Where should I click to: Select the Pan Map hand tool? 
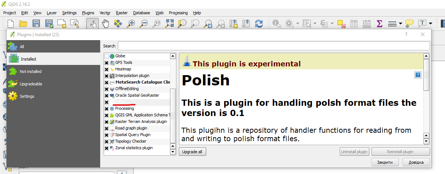105,24
